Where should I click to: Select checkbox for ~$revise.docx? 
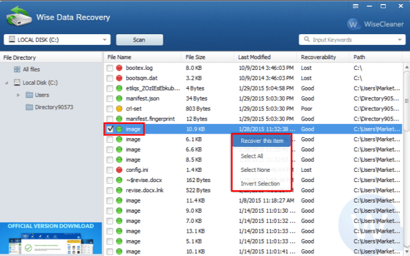point(110,180)
